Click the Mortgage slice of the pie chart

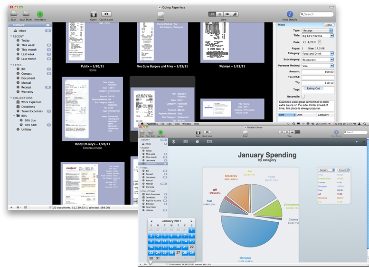(249, 232)
